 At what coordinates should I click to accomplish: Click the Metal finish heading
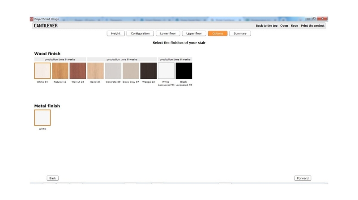47,106
